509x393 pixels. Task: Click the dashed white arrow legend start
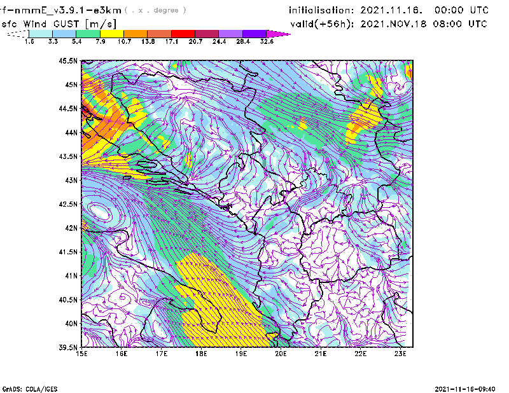(x=18, y=34)
